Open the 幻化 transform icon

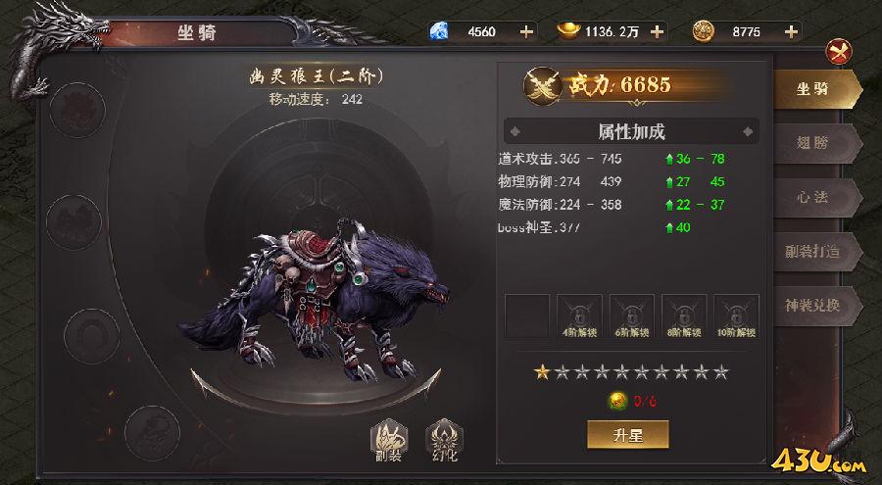444,441
